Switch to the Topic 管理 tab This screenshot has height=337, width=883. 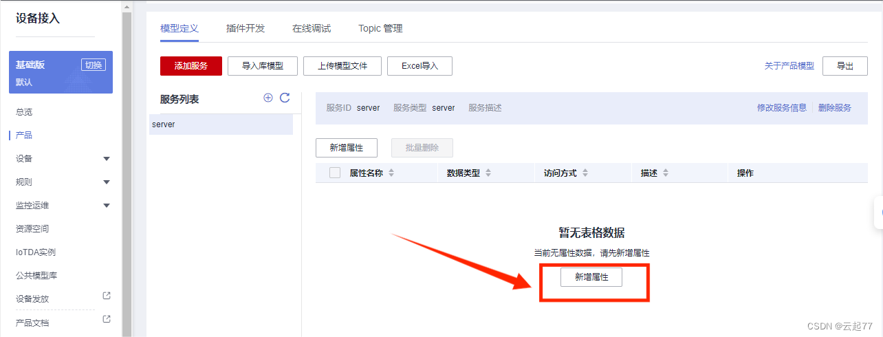[380, 29]
